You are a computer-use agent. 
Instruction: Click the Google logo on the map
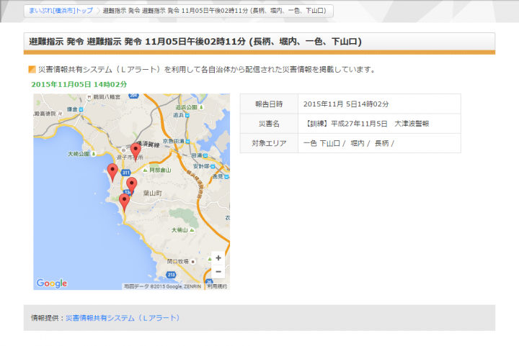pyautogui.click(x=52, y=283)
